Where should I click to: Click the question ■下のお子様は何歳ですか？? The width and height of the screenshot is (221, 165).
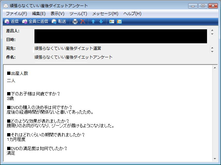(33, 94)
